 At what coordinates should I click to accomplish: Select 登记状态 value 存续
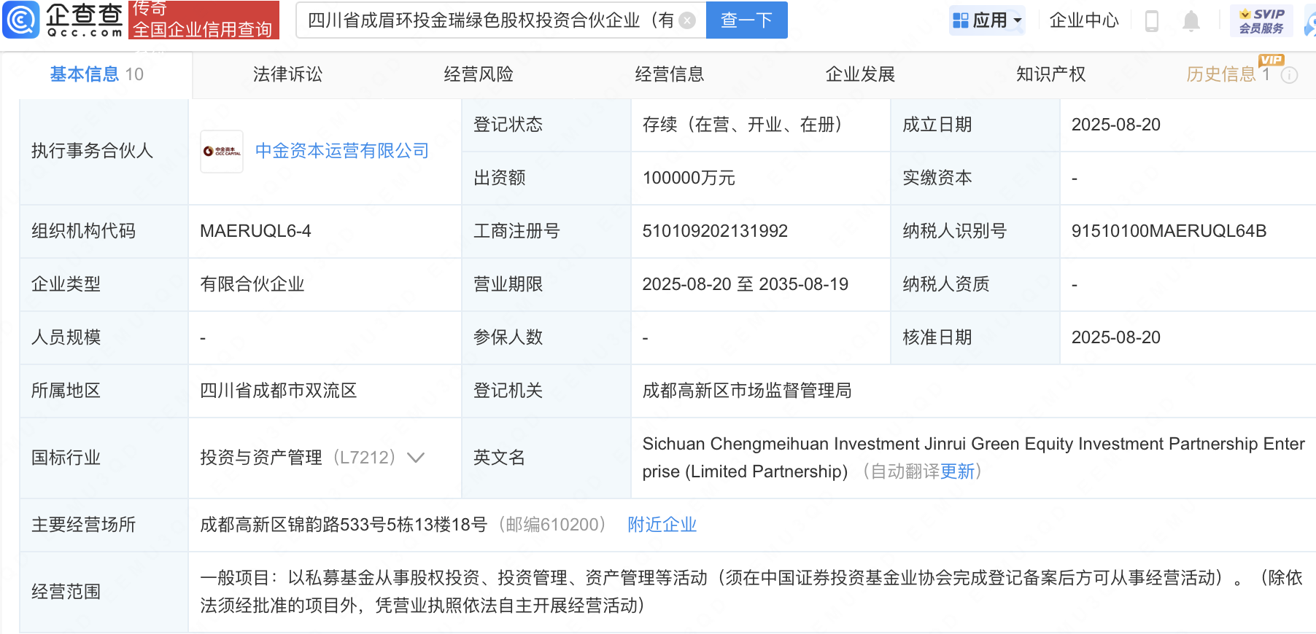tap(742, 125)
